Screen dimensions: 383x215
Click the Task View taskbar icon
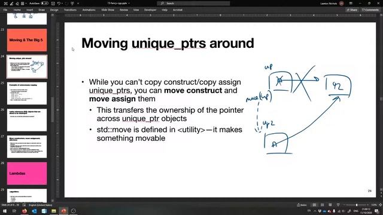(x=14, y=211)
